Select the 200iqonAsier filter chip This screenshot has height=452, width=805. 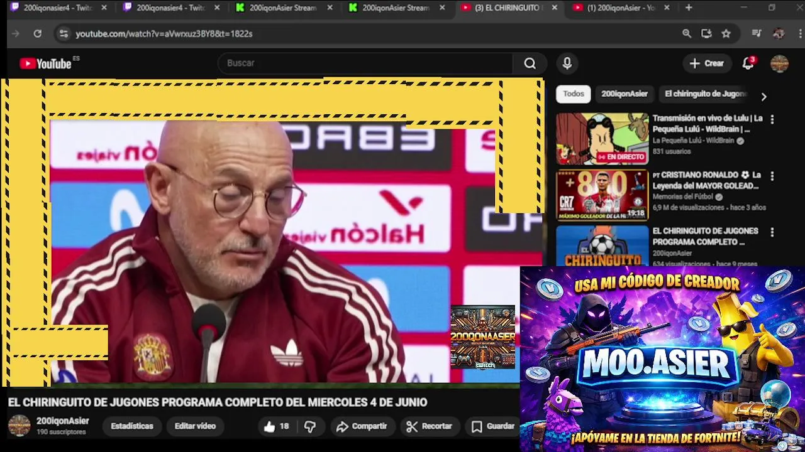click(x=624, y=94)
